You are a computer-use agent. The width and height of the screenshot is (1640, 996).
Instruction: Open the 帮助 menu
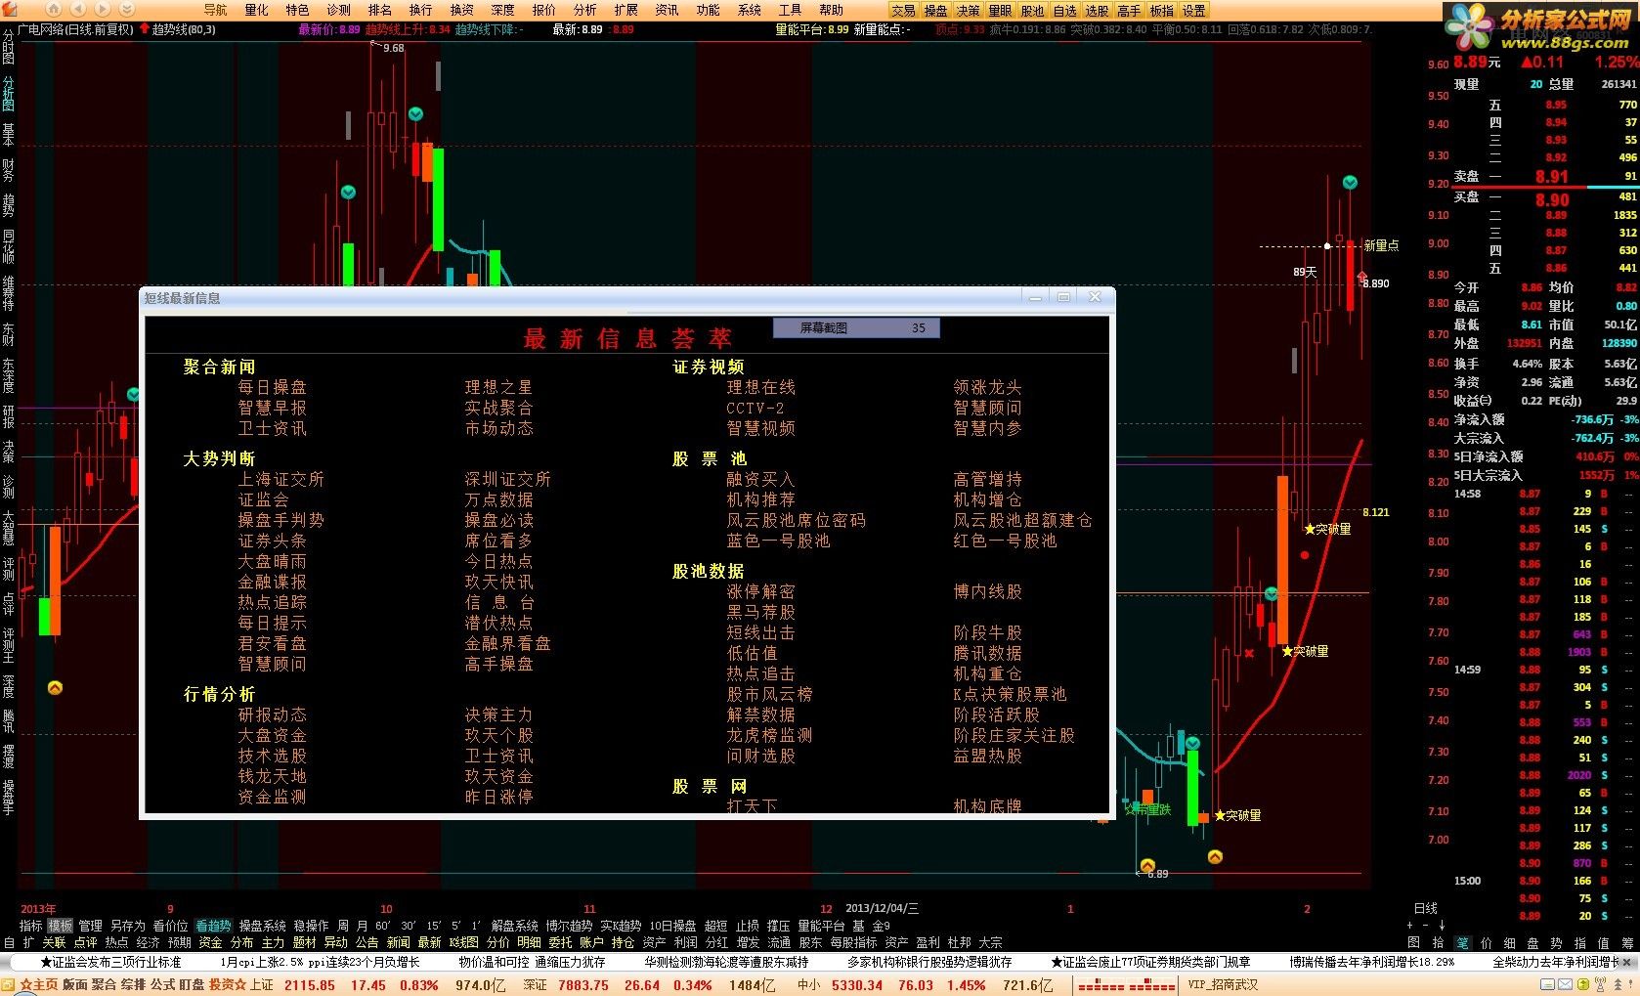pyautogui.click(x=831, y=10)
